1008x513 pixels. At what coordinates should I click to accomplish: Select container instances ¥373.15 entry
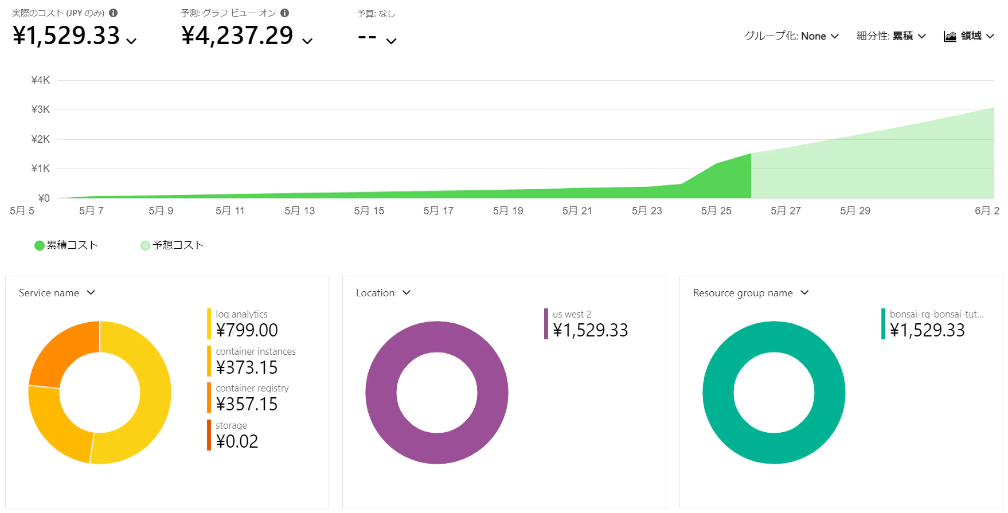252,361
